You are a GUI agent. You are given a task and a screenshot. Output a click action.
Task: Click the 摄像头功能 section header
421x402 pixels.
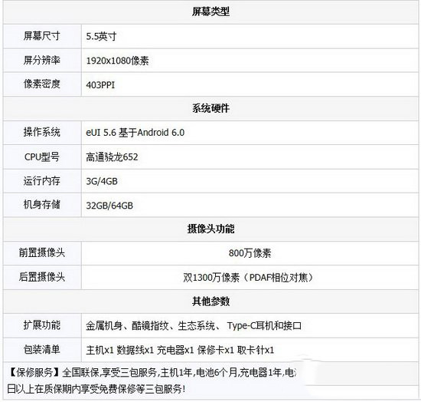(x=210, y=229)
